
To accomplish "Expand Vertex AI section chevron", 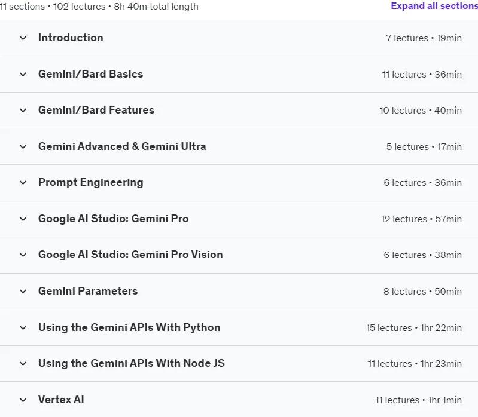I will tap(23, 400).
